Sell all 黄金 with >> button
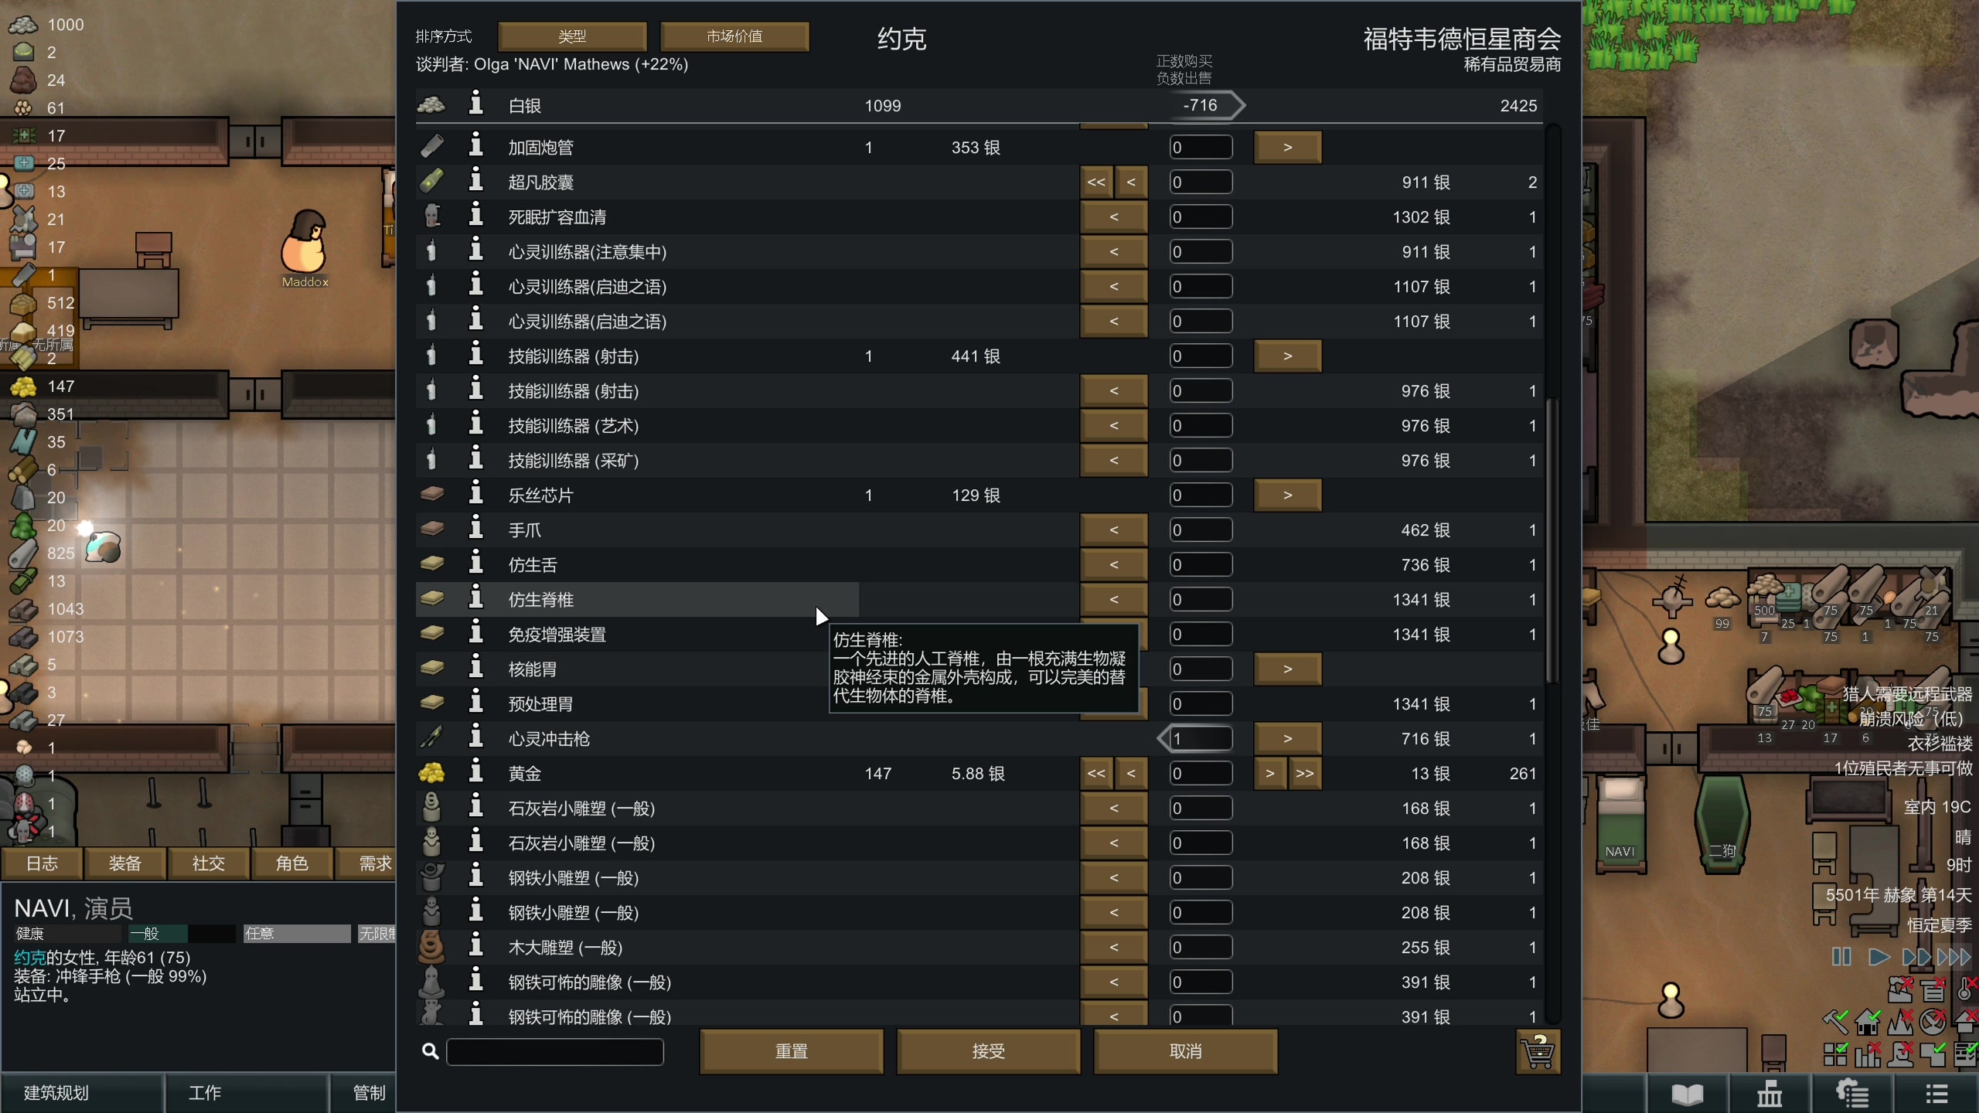 point(1305,773)
